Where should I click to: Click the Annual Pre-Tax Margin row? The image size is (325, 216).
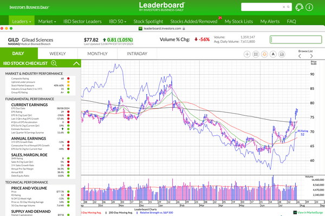41,169
